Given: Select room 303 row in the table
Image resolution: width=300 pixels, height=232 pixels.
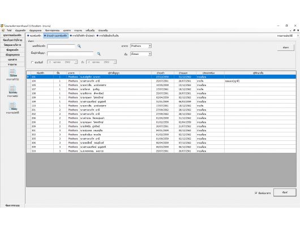Looking at the screenshot, I should point(161,135).
